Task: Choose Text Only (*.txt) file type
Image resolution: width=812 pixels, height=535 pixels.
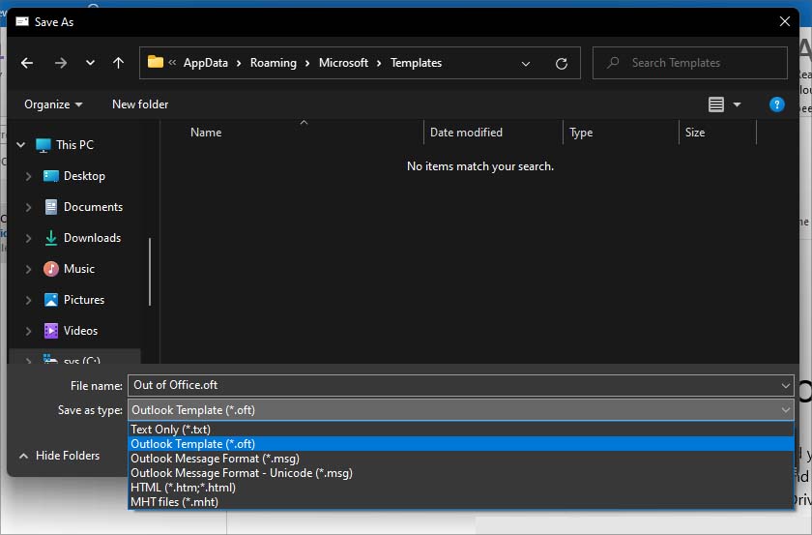Action: (170, 430)
